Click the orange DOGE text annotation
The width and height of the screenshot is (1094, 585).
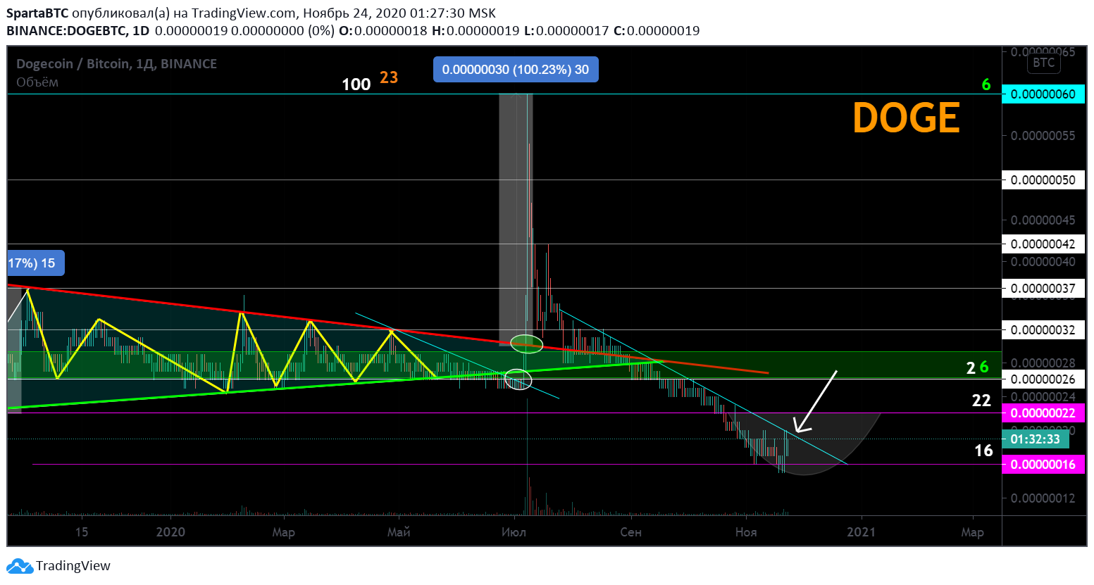[906, 118]
